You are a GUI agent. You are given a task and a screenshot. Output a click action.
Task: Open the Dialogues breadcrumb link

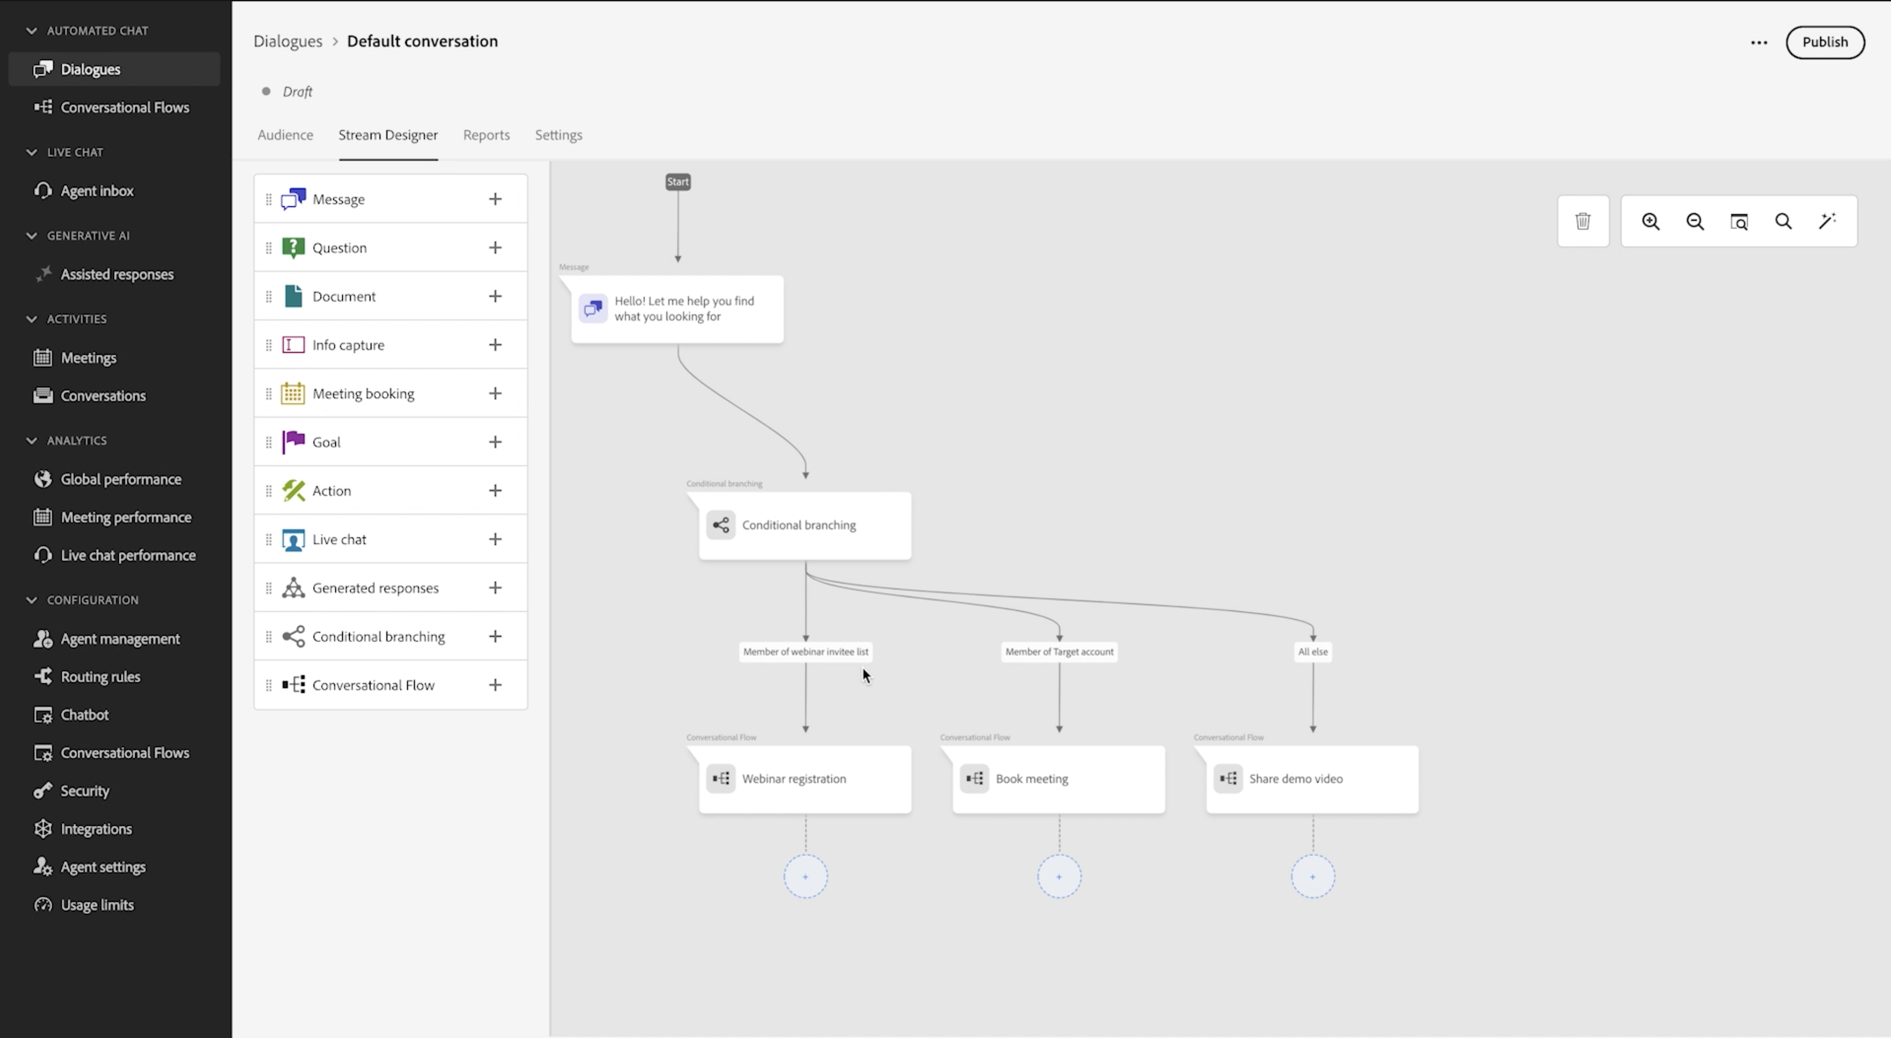288,41
